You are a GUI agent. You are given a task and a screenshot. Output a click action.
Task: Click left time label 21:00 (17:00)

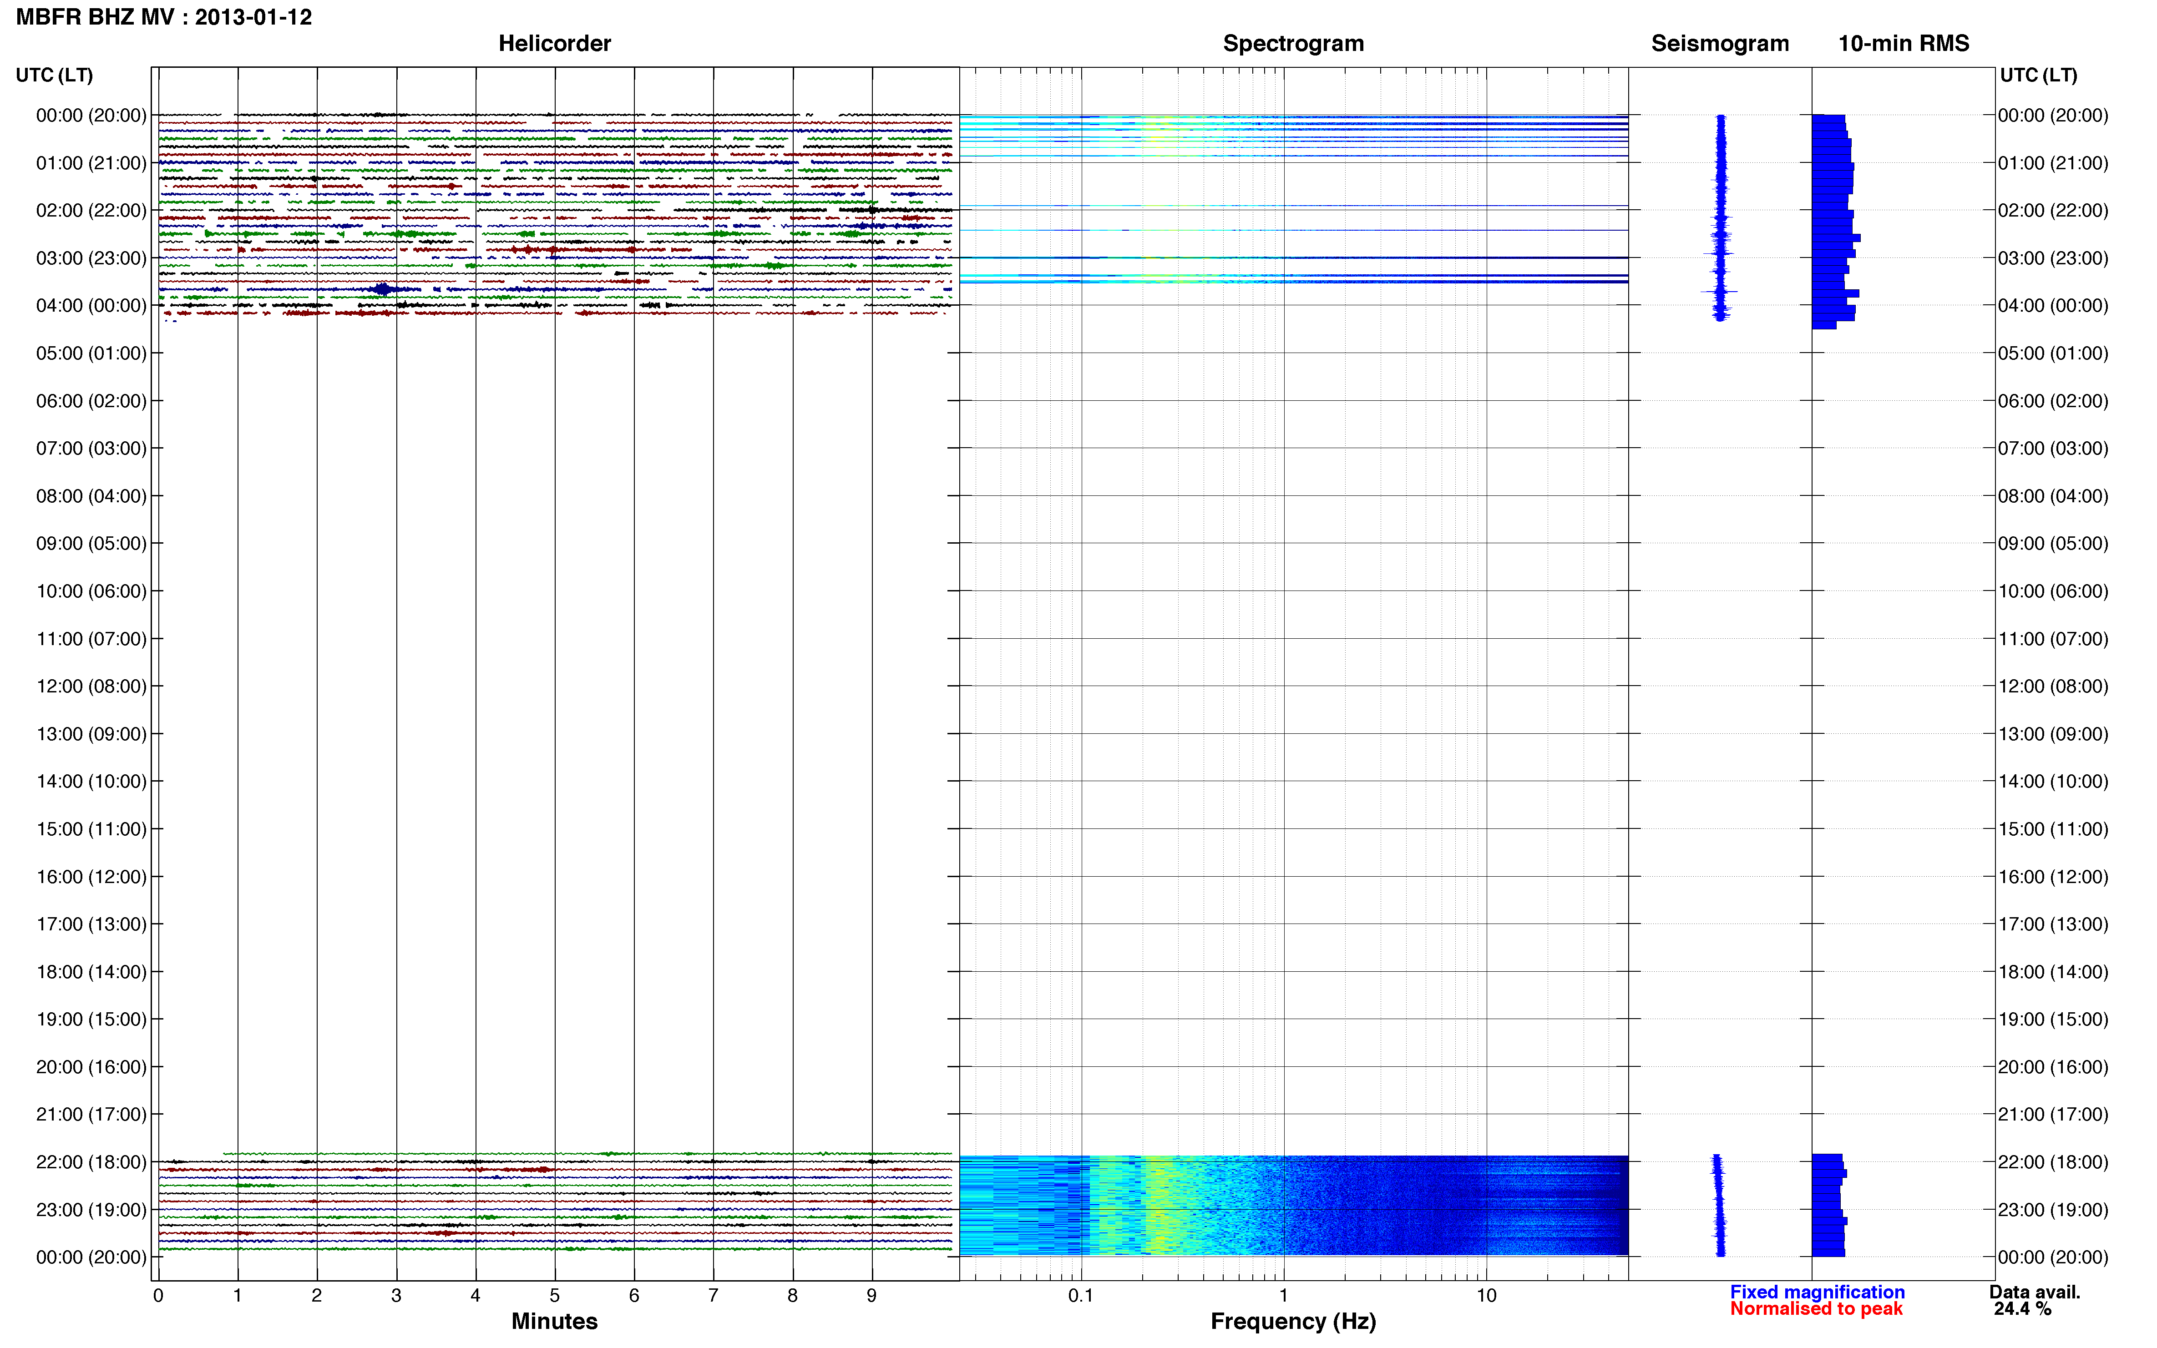pyautogui.click(x=91, y=1115)
